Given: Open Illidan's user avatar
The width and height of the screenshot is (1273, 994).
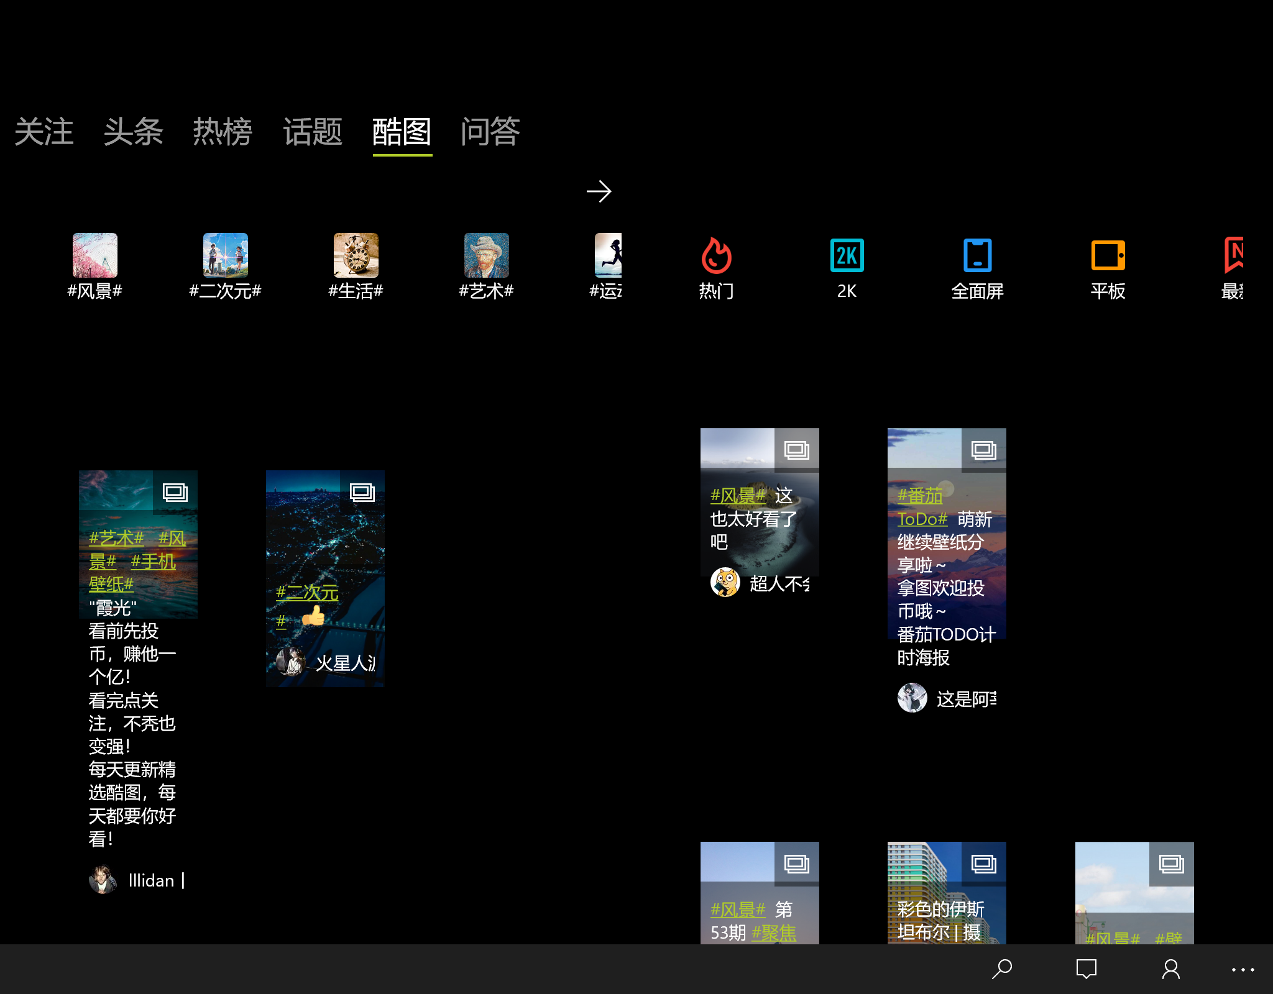Looking at the screenshot, I should coord(103,880).
